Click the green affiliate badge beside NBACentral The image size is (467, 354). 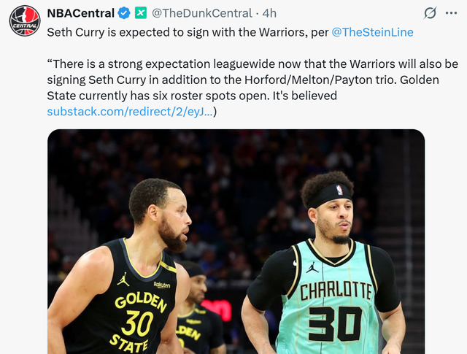pos(140,13)
